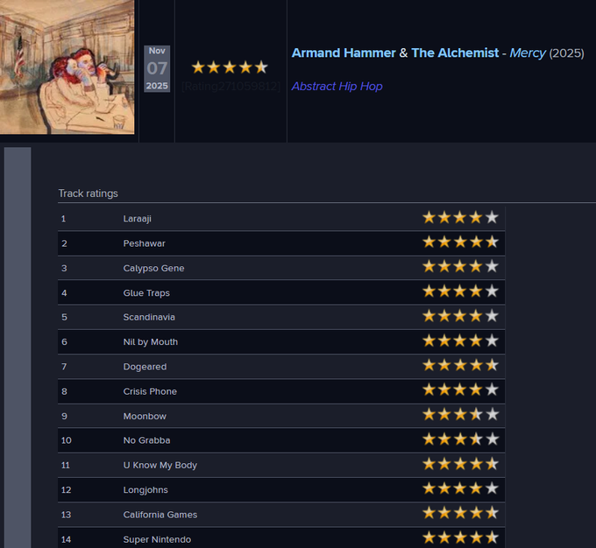Click the faint Rating271059812 text
This screenshot has height=548, width=596.
tap(231, 86)
